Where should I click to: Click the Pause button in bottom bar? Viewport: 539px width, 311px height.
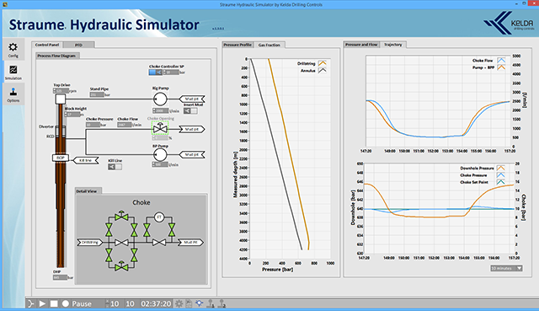[x=77, y=303]
